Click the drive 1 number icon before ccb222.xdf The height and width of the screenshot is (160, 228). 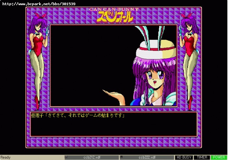[x=121, y=156]
